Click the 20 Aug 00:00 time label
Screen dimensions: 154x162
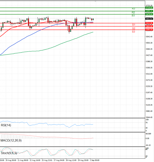(11, 160)
